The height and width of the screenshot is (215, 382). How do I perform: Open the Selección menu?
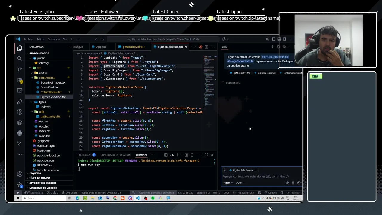(x=54, y=39)
